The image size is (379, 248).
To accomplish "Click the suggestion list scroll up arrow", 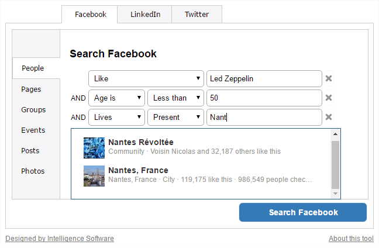I will (x=335, y=134).
